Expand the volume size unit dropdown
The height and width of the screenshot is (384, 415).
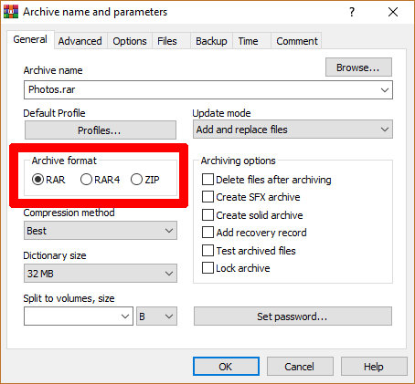pyautogui.click(x=156, y=317)
